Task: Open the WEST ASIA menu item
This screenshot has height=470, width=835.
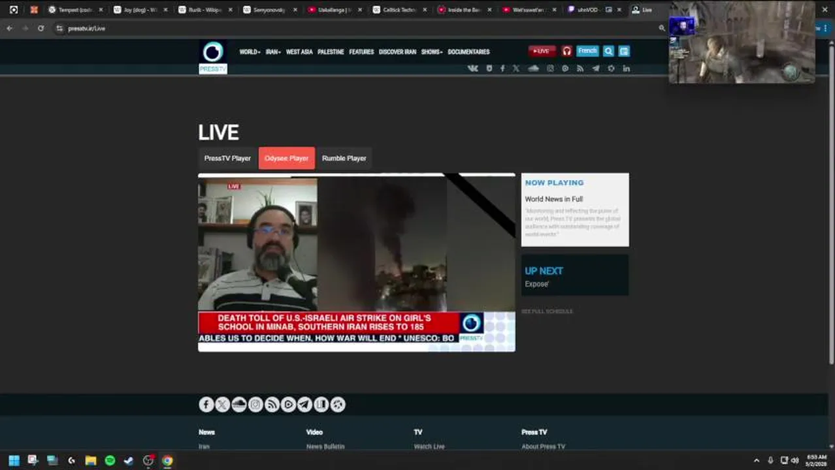Action: click(299, 52)
